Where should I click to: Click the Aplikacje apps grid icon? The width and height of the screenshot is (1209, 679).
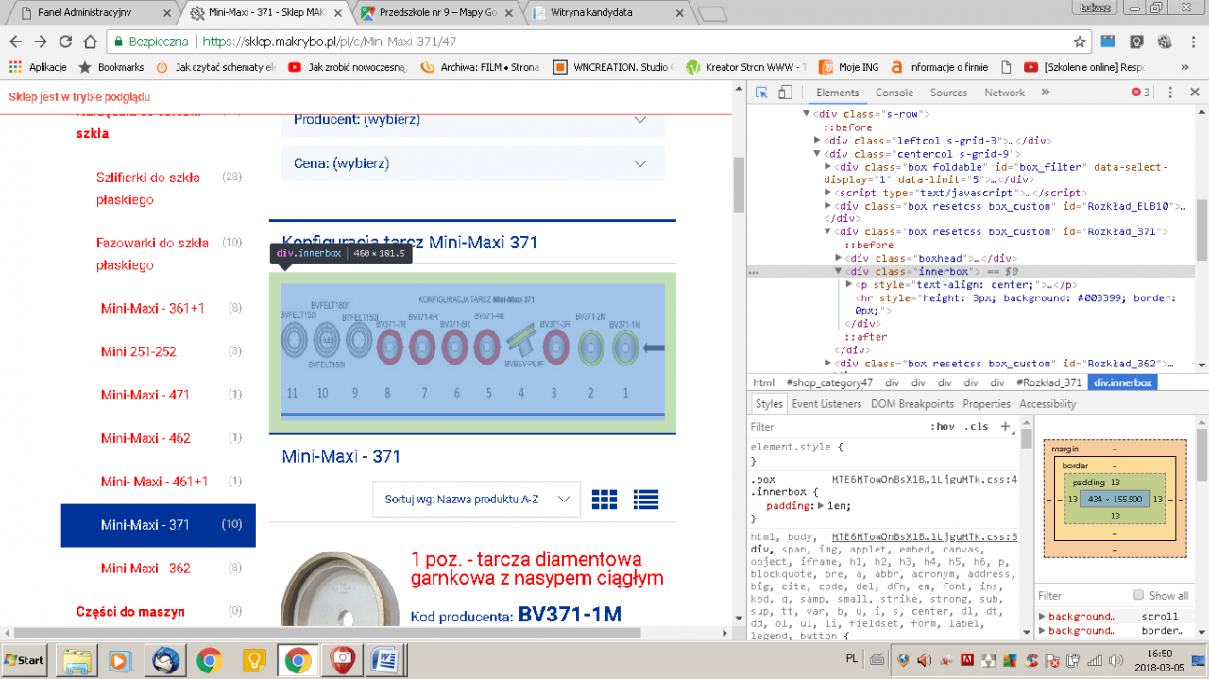point(15,67)
